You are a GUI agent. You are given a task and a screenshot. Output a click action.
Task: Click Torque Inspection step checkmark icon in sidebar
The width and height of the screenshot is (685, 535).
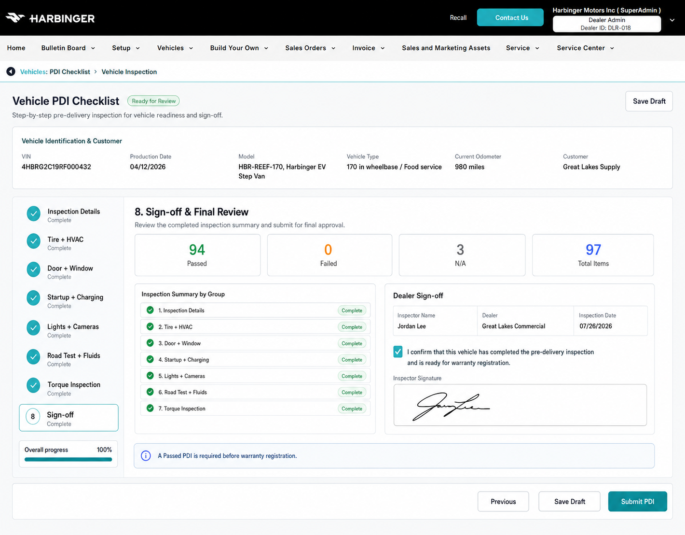(33, 386)
